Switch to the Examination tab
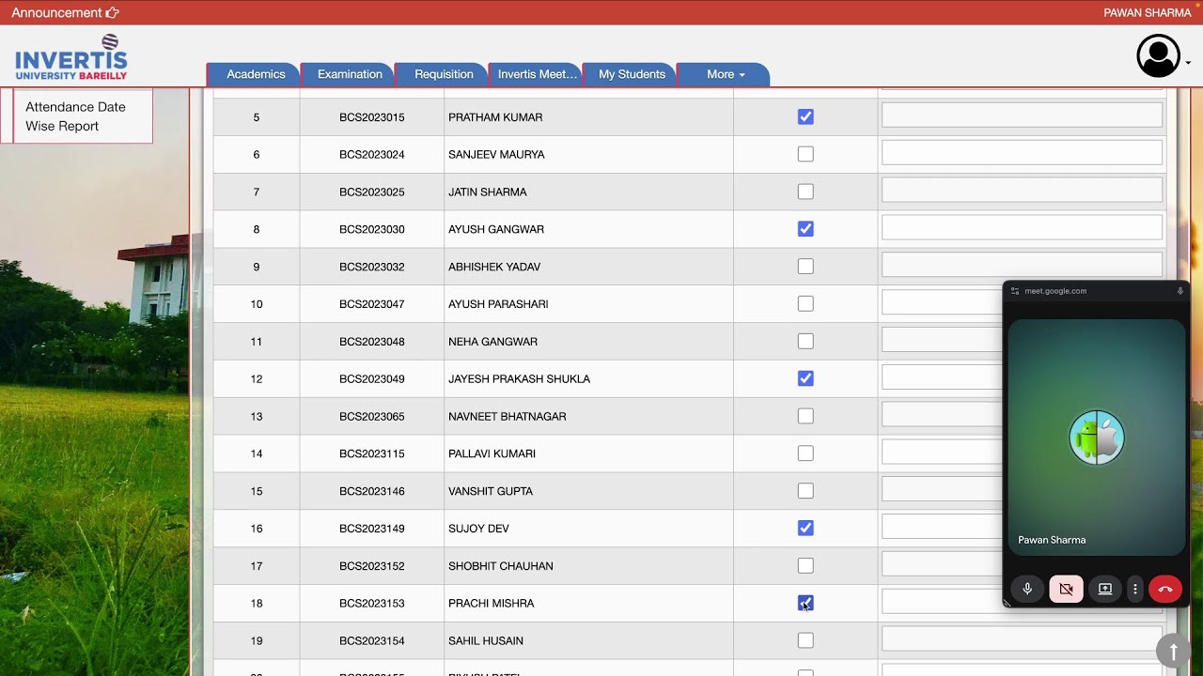 pyautogui.click(x=350, y=74)
